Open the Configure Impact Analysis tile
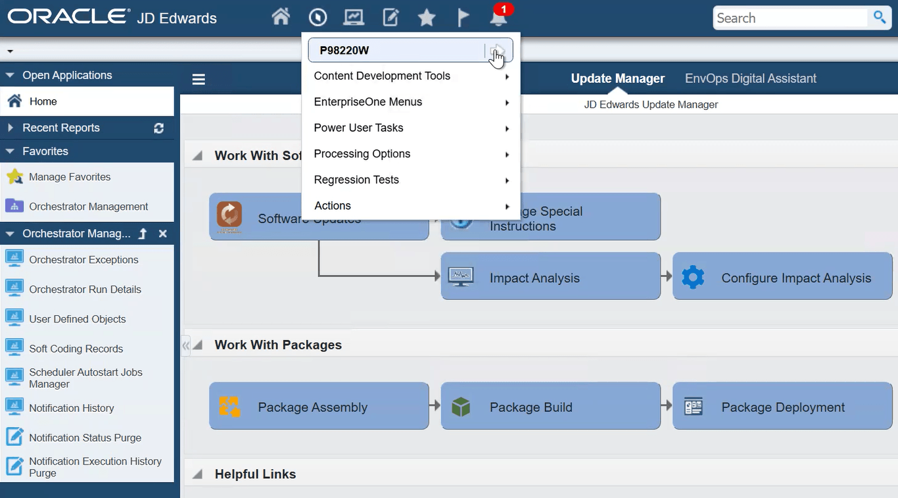Image resolution: width=898 pixels, height=498 pixels. 782,276
